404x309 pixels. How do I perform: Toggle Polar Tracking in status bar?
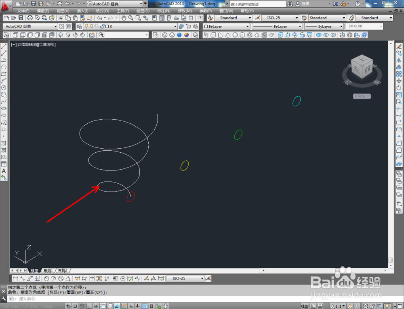[x=96, y=306]
